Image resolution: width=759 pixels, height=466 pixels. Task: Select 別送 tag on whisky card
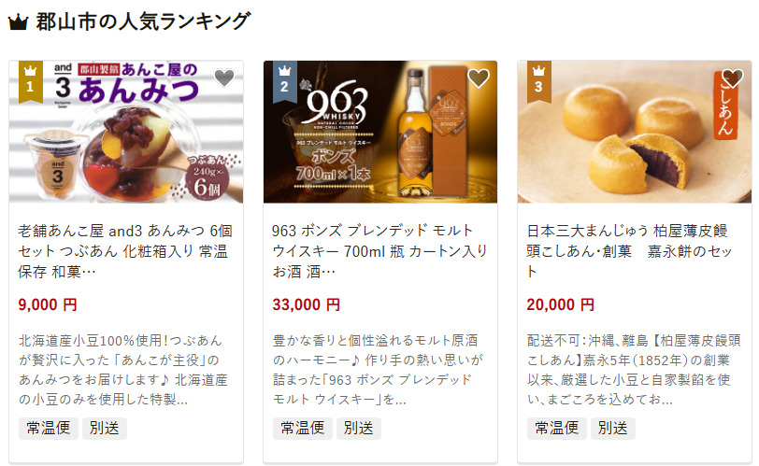(359, 429)
